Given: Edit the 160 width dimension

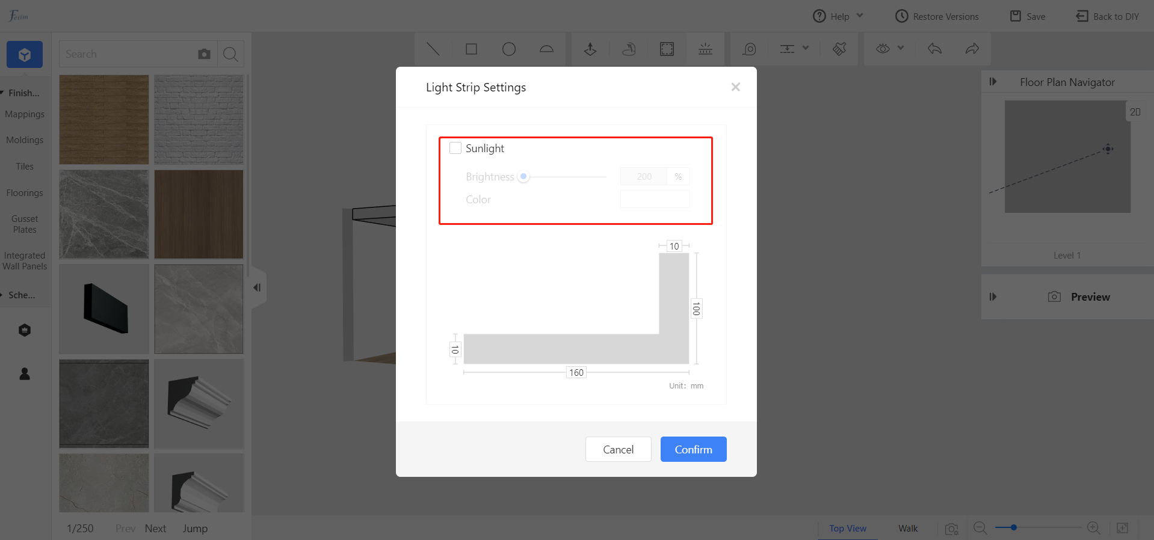Looking at the screenshot, I should pyautogui.click(x=576, y=373).
